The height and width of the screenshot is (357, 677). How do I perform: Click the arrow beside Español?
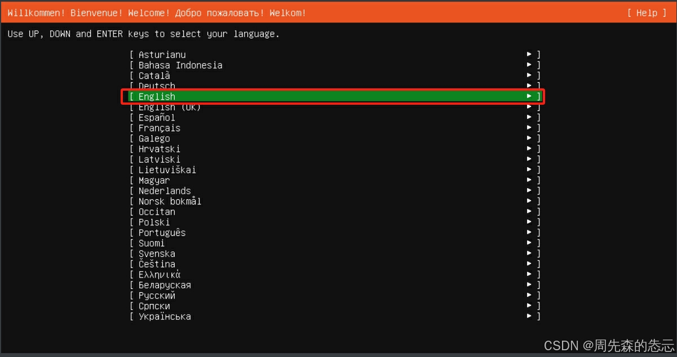point(529,118)
